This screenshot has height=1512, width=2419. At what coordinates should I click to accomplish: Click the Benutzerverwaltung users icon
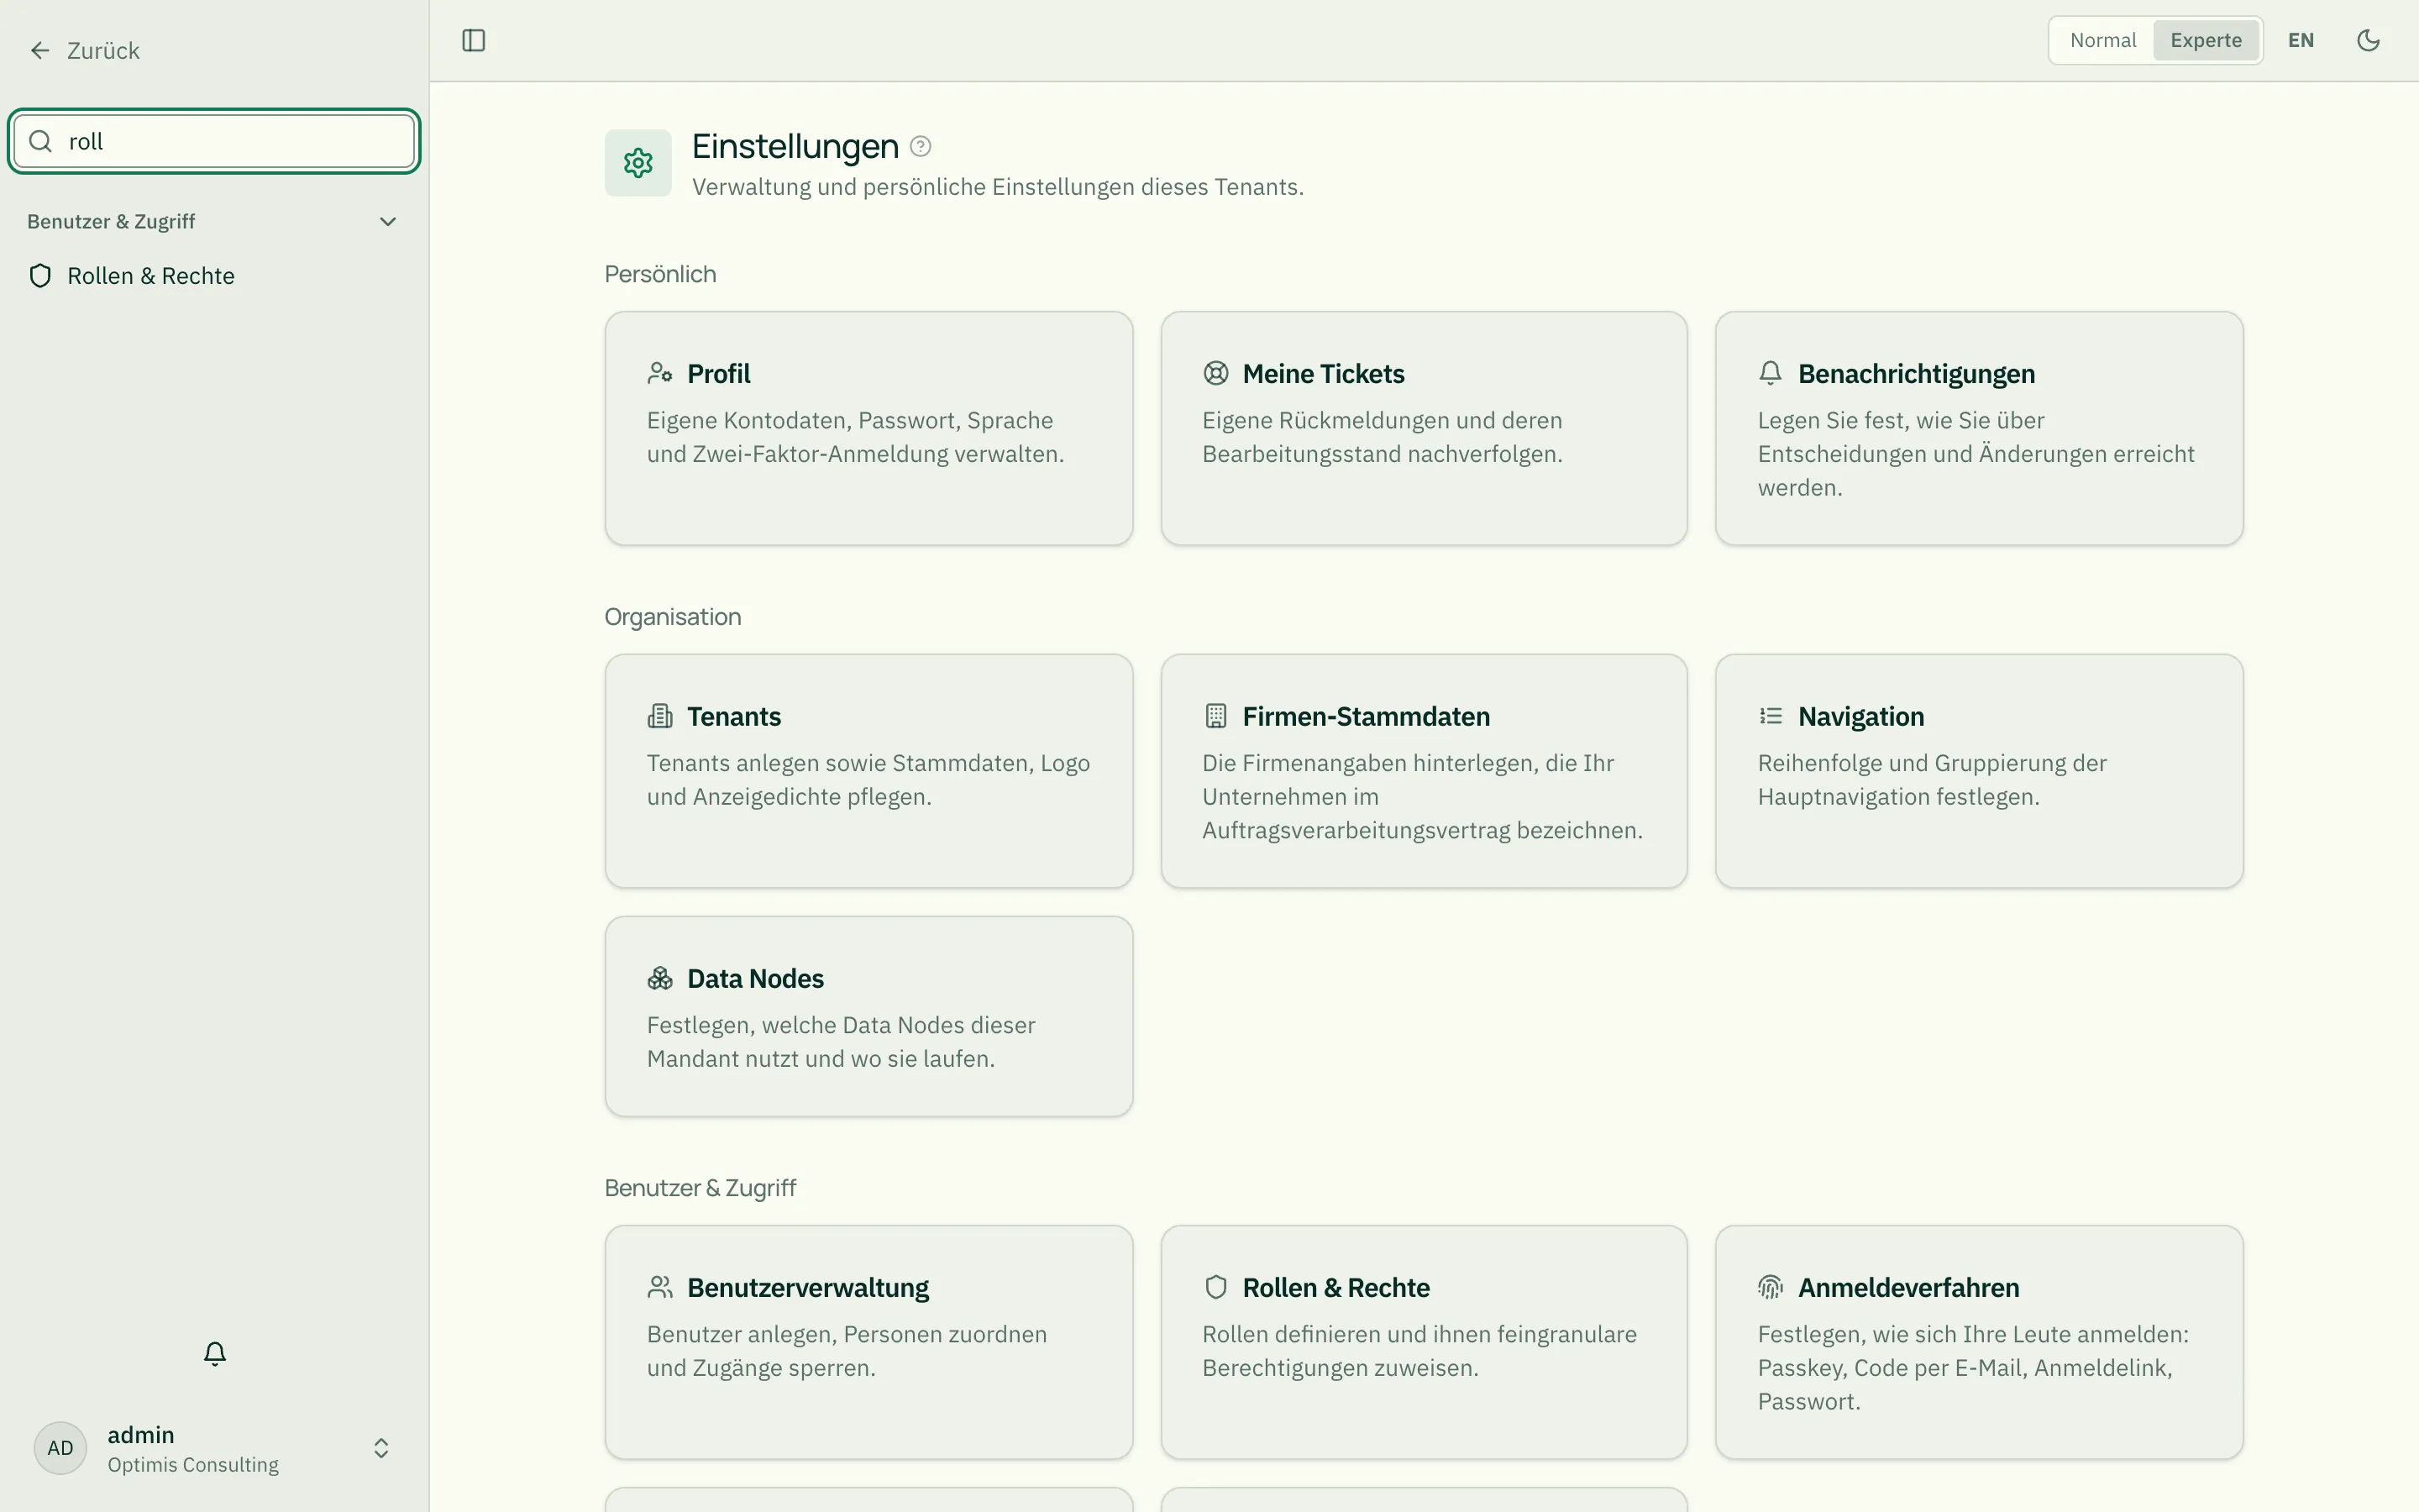point(659,1287)
